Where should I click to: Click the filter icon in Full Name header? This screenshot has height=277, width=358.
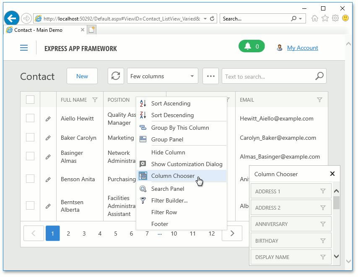point(95,100)
